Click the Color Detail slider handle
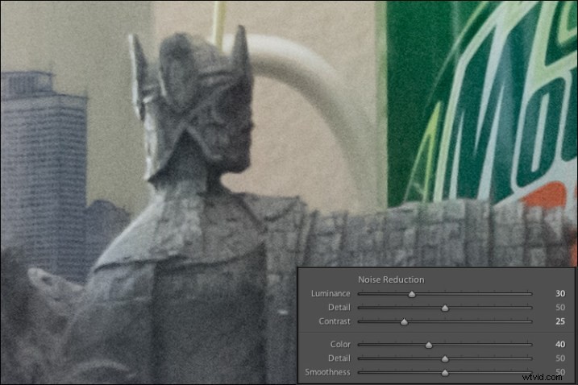578x385 pixels. click(445, 359)
